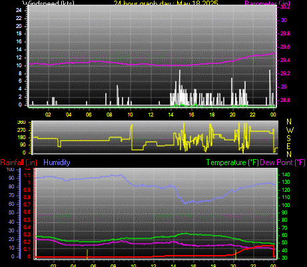The image size is (307, 267).
Task: Click the Rainfall (.in) red label
Action: click(19, 162)
